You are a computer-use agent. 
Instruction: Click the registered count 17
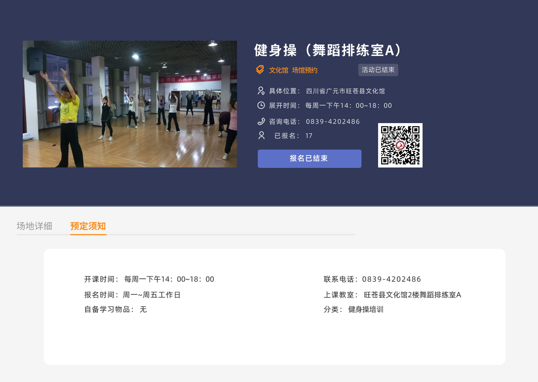[x=309, y=136]
